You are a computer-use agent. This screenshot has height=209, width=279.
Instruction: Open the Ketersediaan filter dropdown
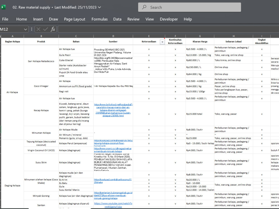click(x=162, y=42)
